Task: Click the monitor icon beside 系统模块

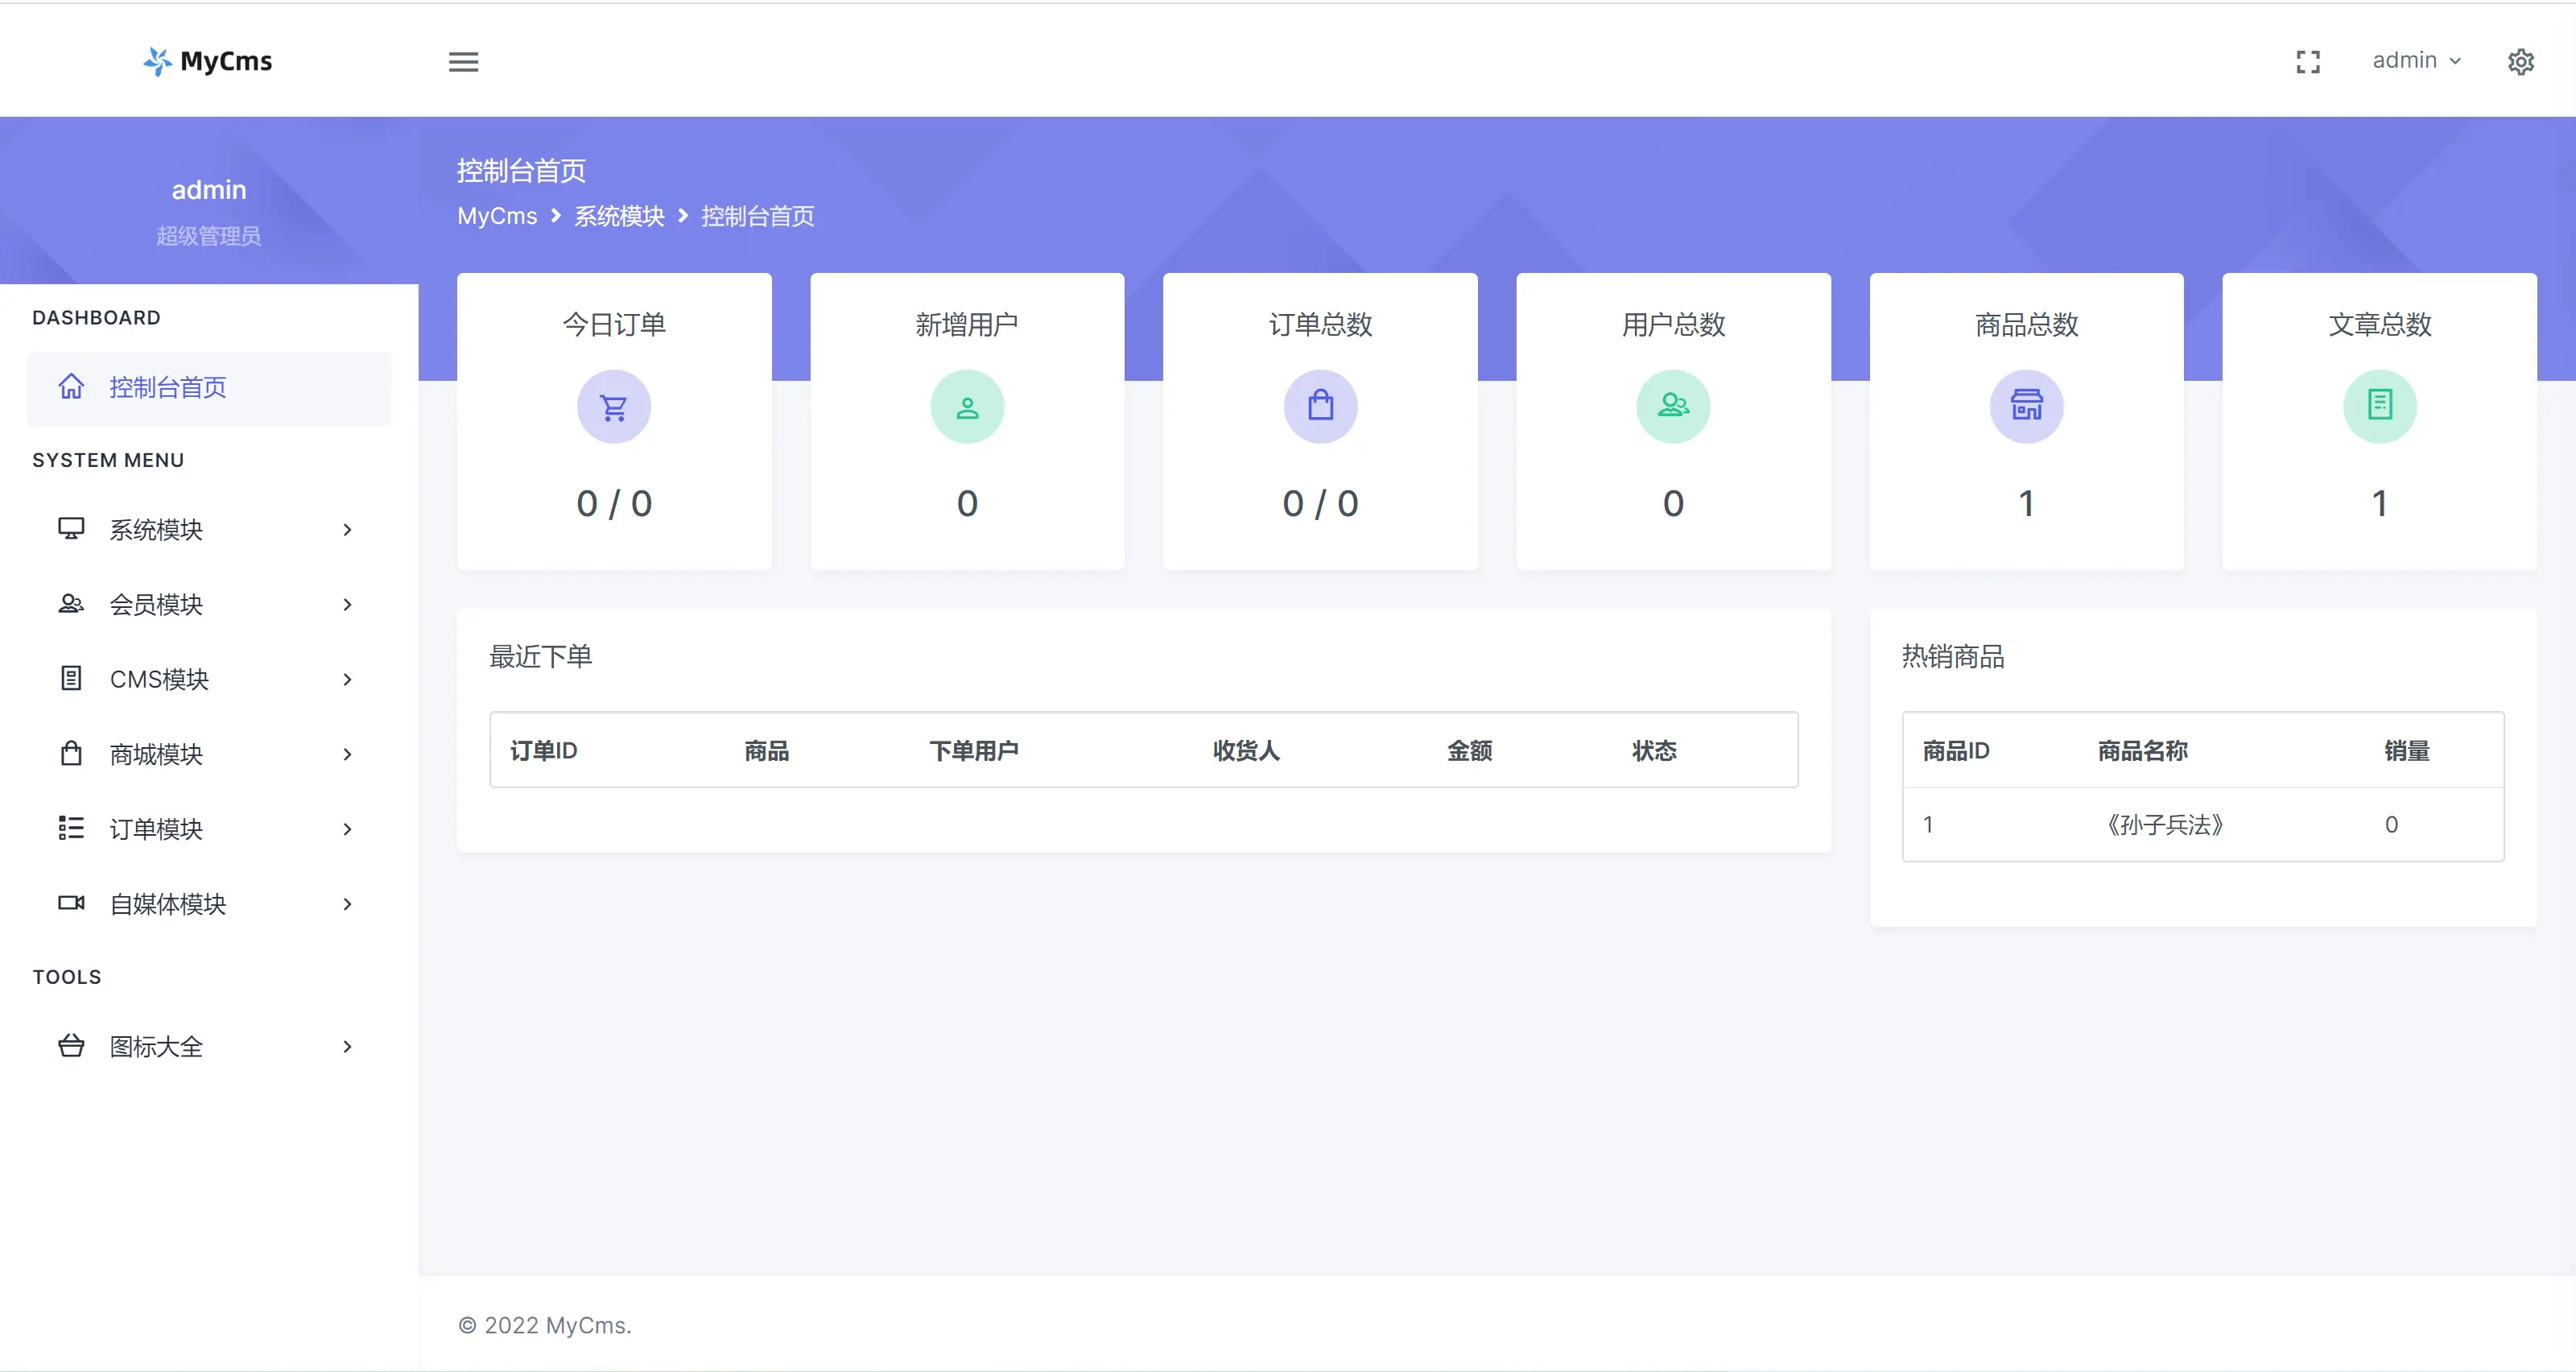Action: 71,529
